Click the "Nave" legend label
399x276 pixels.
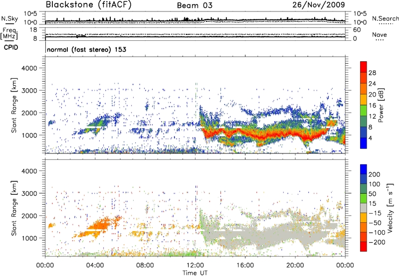coord(380,35)
